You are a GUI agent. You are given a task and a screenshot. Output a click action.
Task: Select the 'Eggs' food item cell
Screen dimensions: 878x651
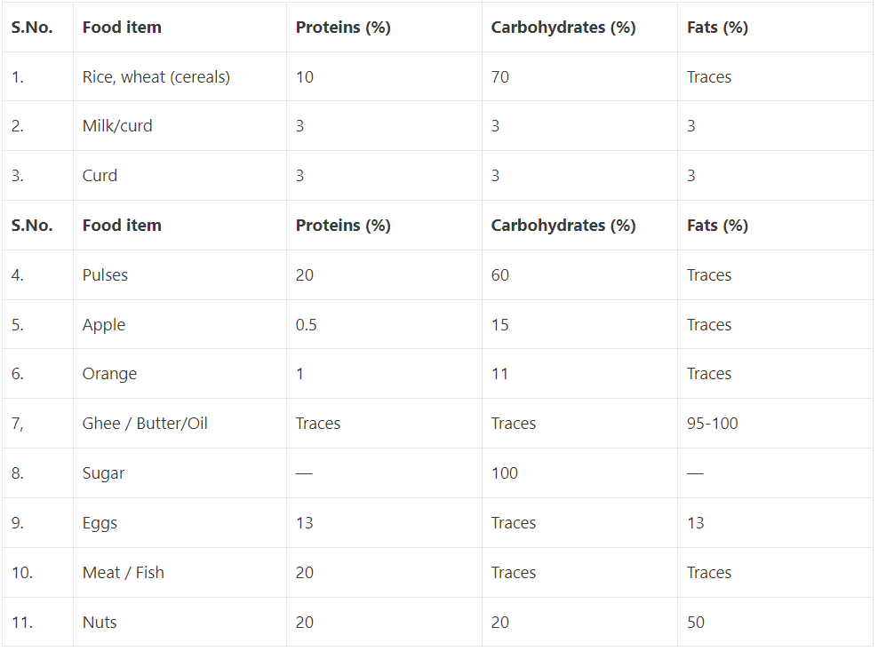point(100,523)
